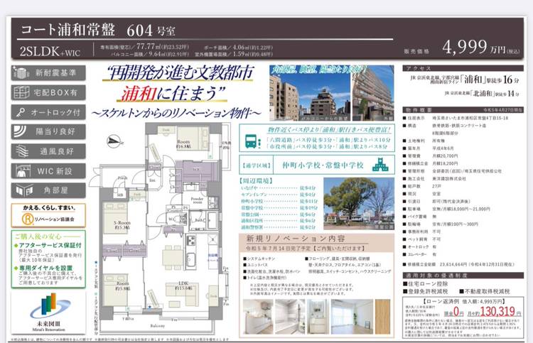The image size is (533, 343).
Task: Click the monthly payment 130,319円 figure
Action: pyautogui.click(x=497, y=312)
